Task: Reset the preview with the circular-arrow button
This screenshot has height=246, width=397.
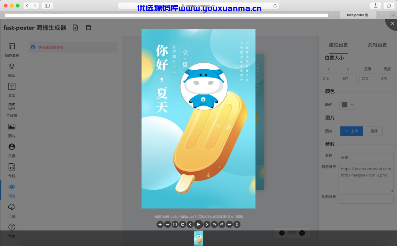Action: click(183, 224)
